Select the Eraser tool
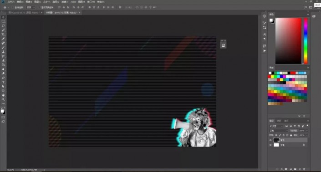321x172 pixels. point(3,60)
